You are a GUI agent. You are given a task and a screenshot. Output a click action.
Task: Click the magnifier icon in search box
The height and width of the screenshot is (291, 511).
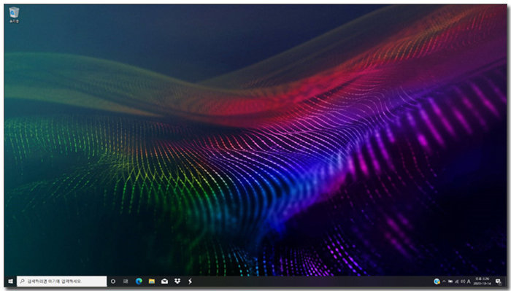point(22,282)
